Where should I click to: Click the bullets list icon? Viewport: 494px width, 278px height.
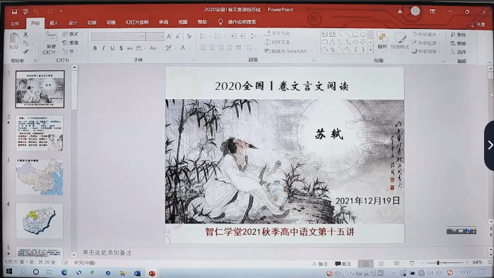[x=204, y=36]
